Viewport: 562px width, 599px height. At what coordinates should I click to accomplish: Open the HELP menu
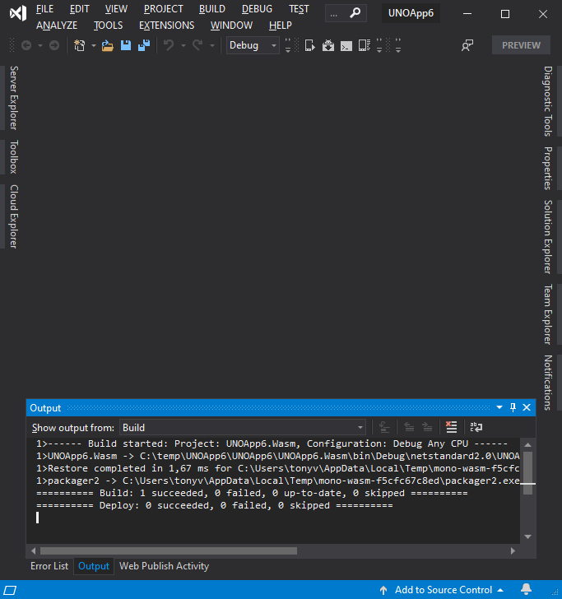pos(280,26)
